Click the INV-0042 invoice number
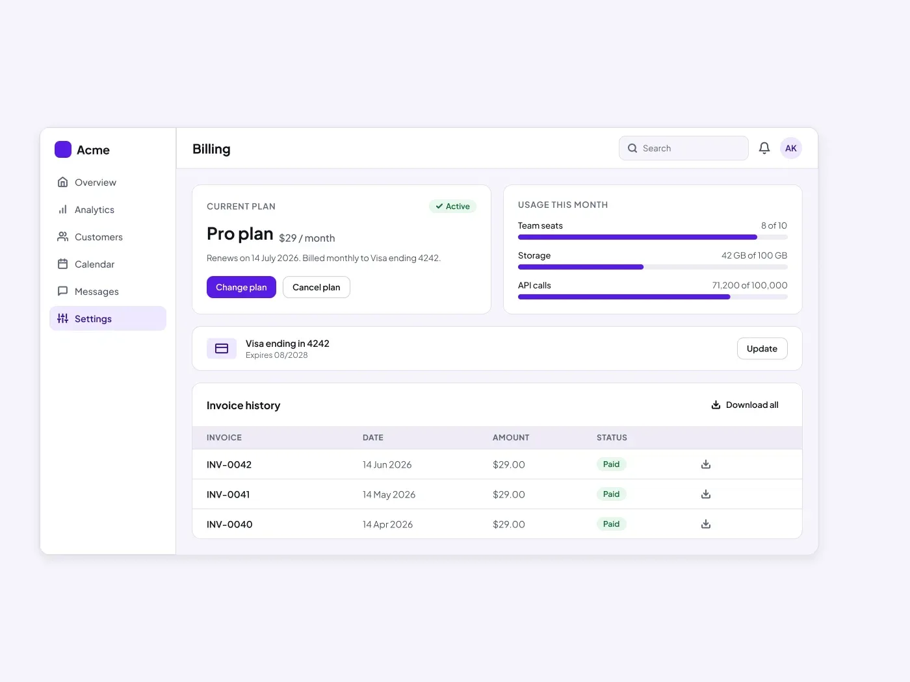 tap(229, 464)
